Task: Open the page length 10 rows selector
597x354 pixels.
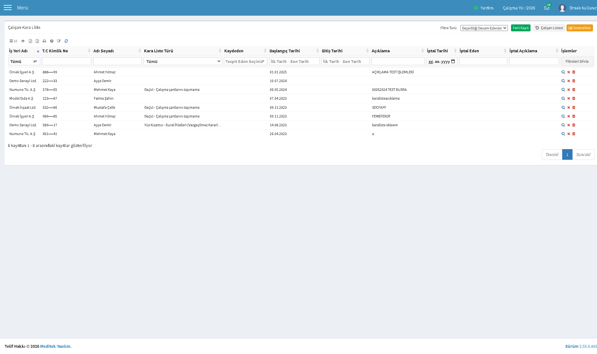Action: tap(13, 41)
